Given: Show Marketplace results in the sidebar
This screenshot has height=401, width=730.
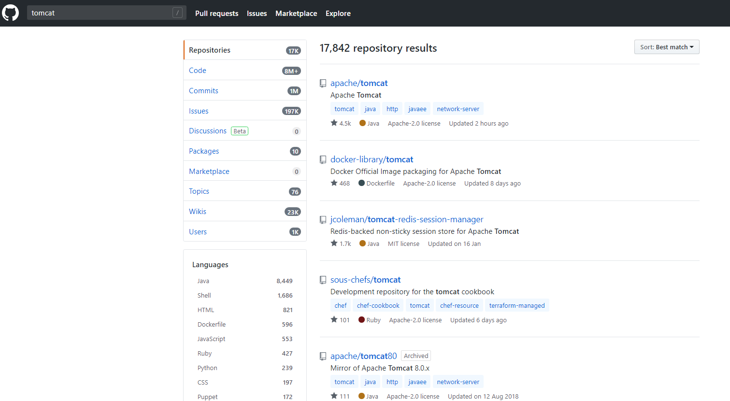Looking at the screenshot, I should (x=245, y=172).
